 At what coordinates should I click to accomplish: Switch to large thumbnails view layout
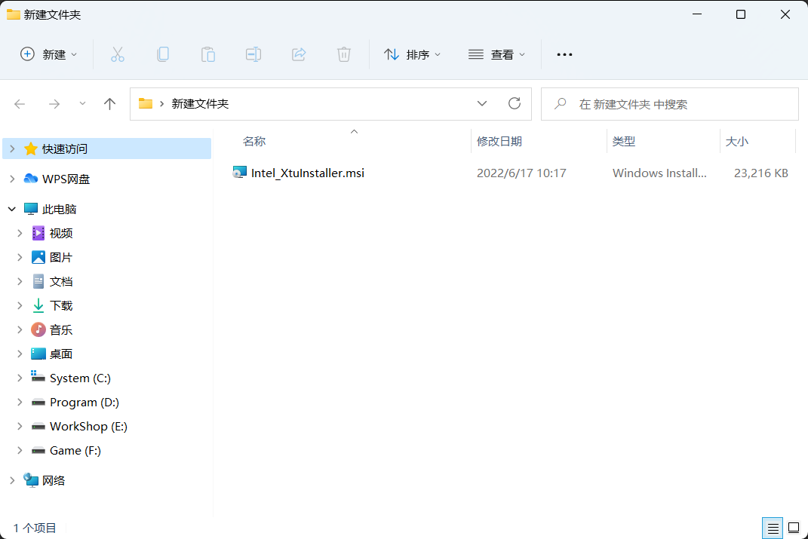[794, 528]
